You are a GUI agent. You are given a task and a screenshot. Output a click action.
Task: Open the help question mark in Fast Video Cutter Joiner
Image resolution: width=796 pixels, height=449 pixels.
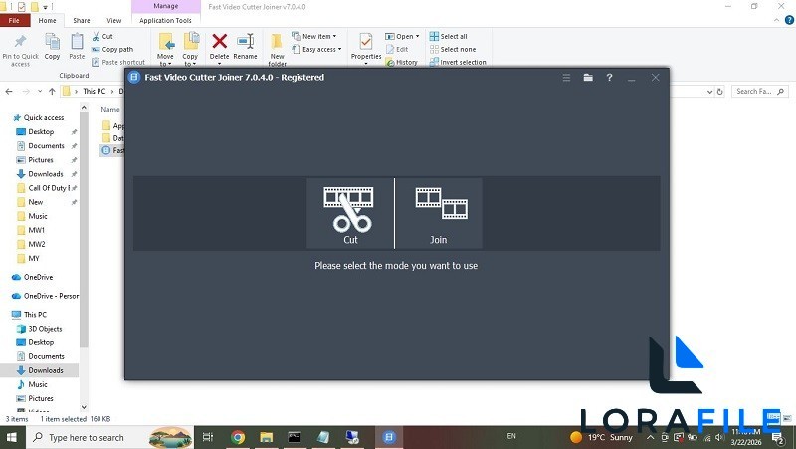point(609,78)
